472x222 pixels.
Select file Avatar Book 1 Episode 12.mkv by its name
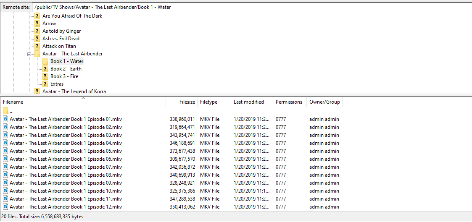coord(66,206)
